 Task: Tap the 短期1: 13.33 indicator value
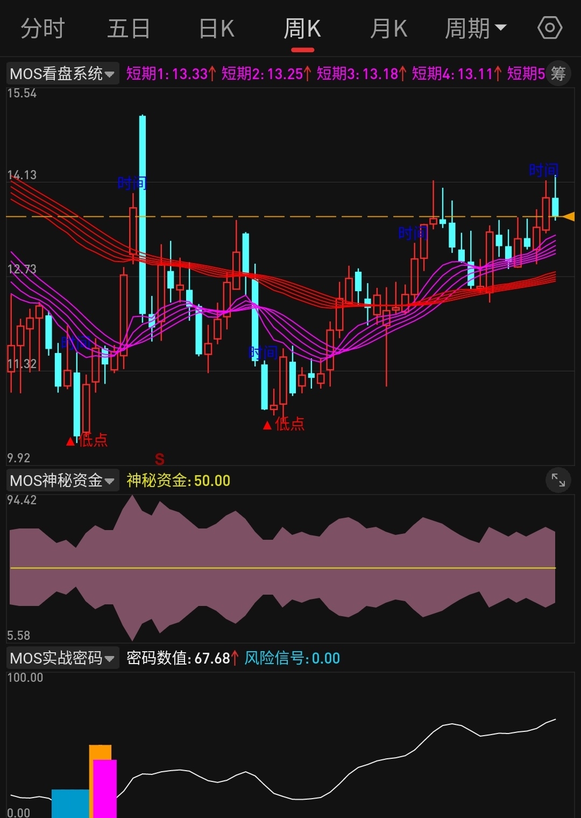pos(171,73)
